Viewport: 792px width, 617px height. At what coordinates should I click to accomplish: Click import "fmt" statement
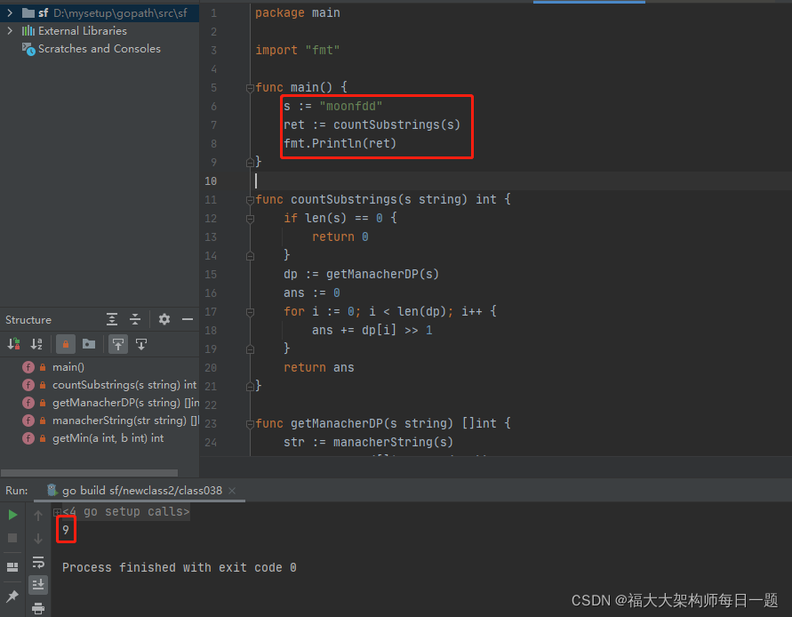tap(298, 50)
